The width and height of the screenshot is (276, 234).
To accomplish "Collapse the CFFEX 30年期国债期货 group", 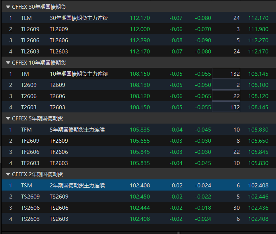I will click(x=8, y=7).
